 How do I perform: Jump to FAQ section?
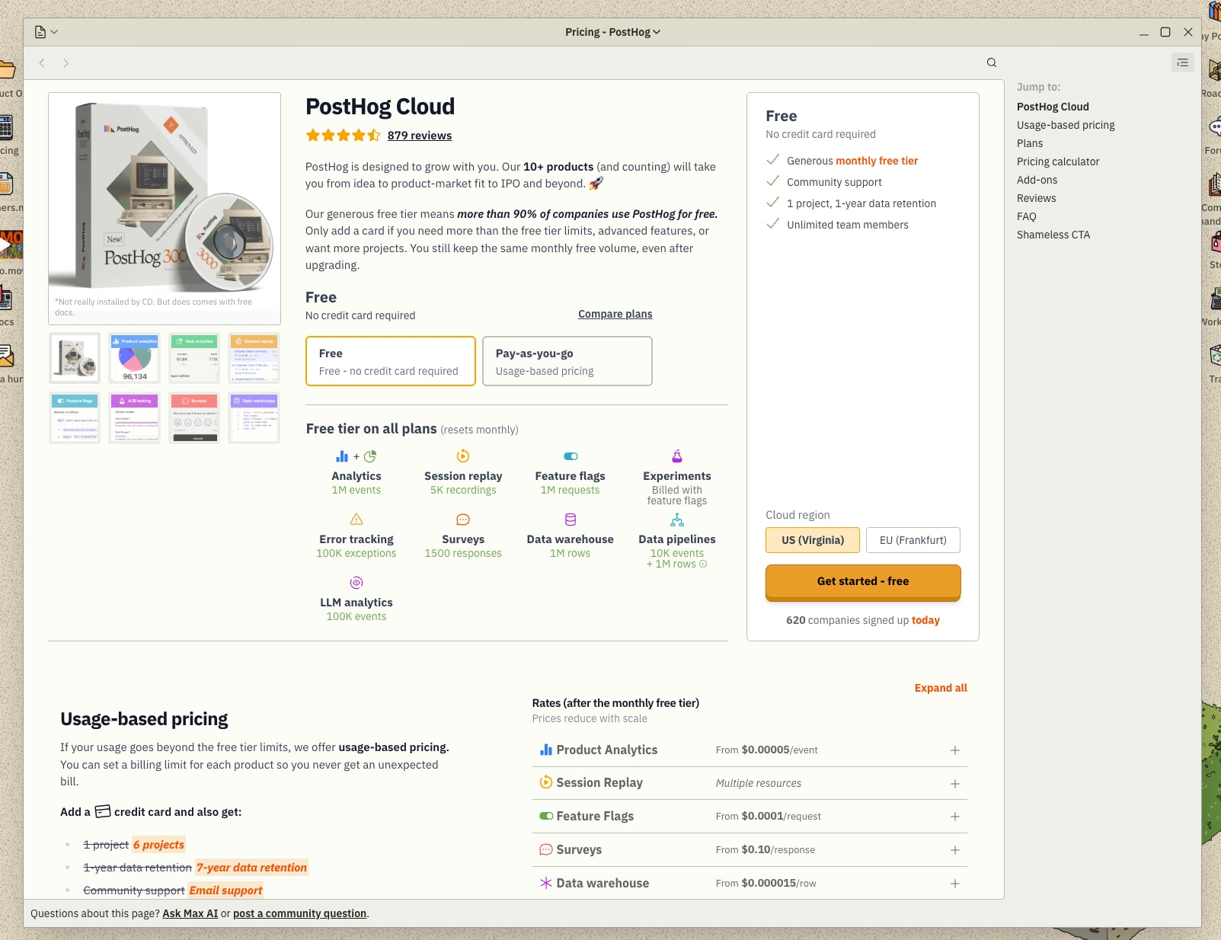(1026, 216)
